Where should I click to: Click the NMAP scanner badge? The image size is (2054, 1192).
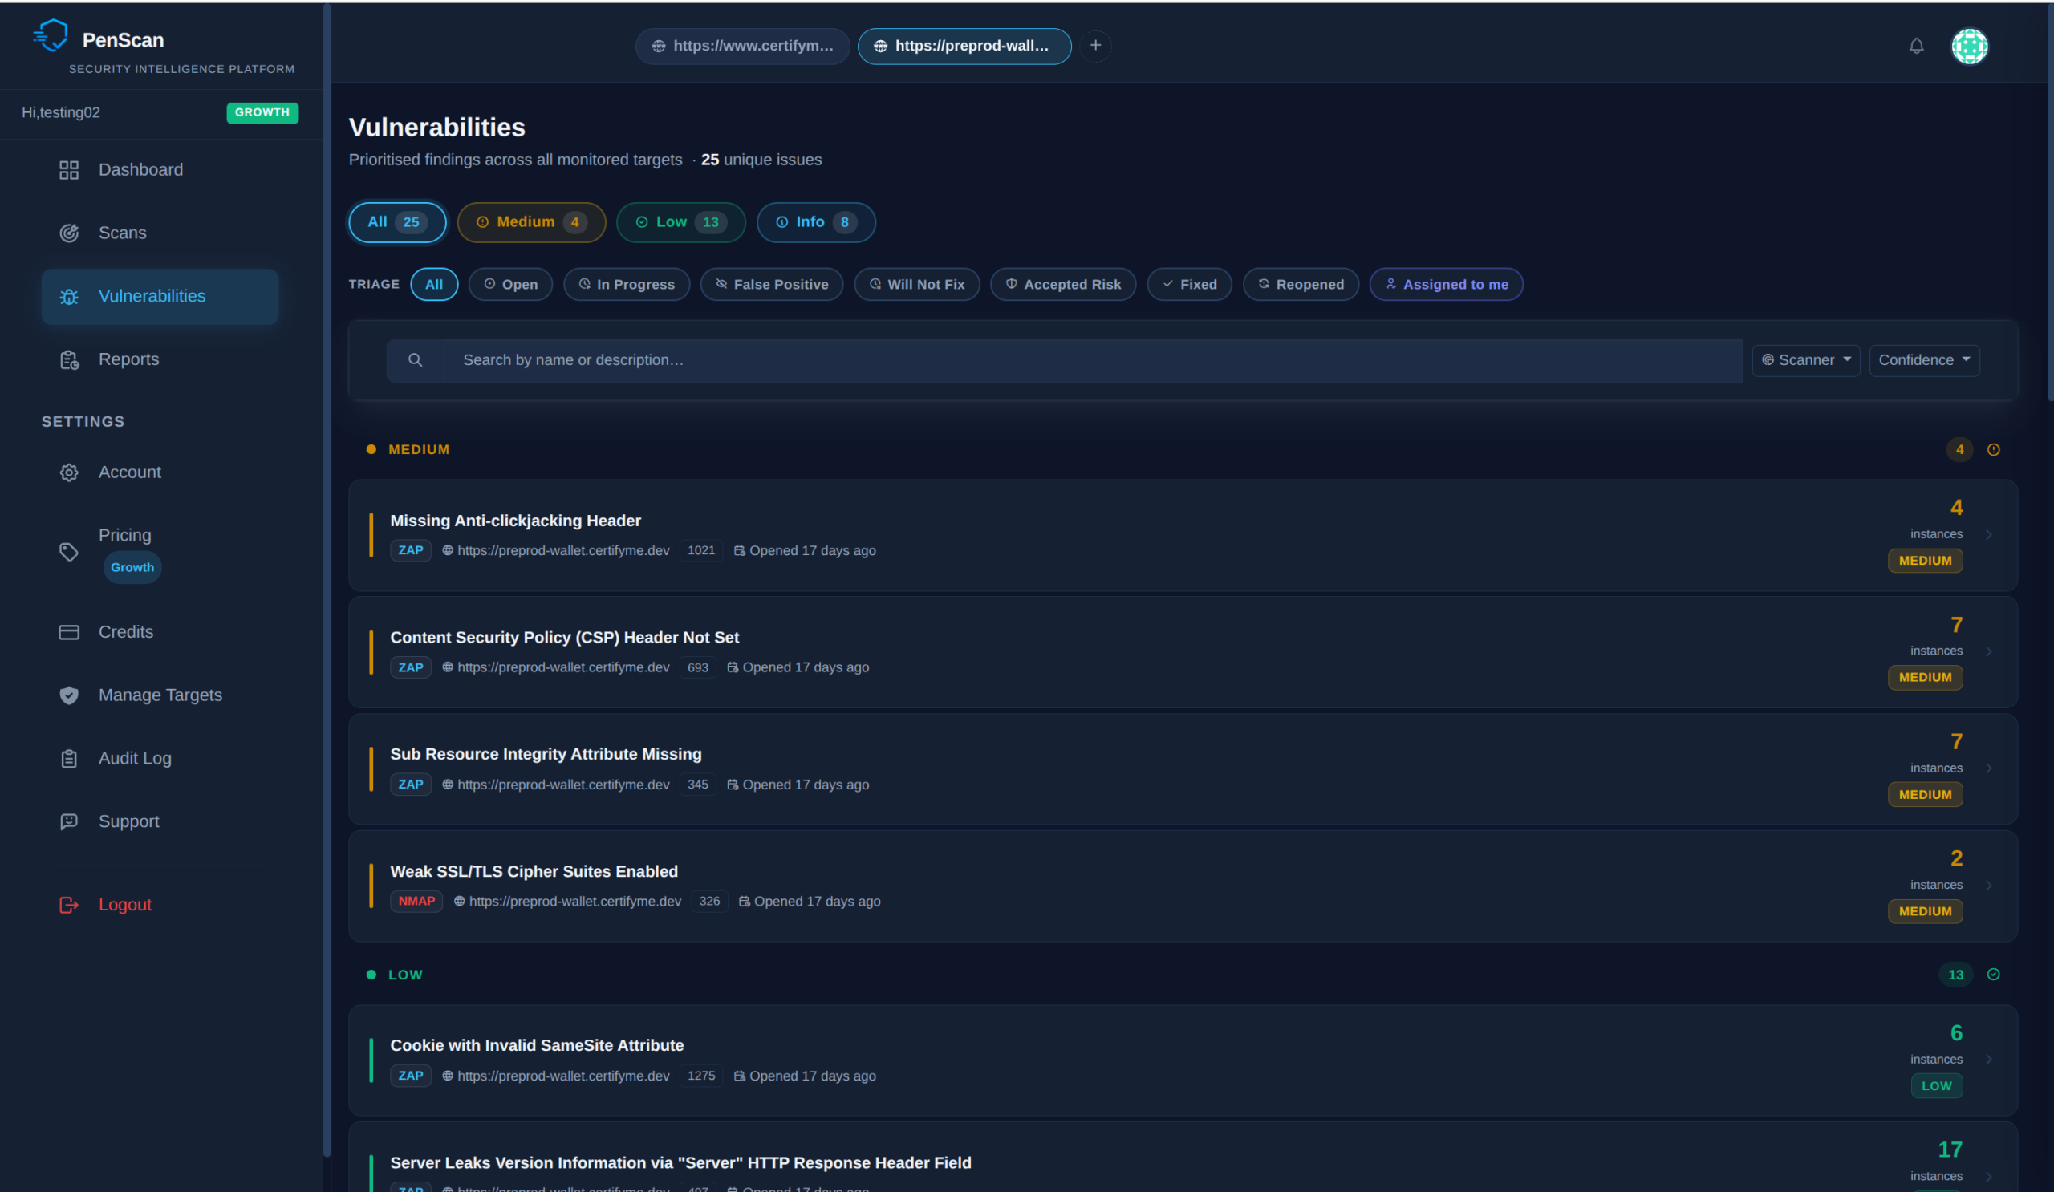pyautogui.click(x=416, y=901)
